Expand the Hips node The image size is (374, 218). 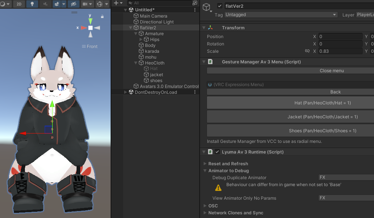click(141, 39)
